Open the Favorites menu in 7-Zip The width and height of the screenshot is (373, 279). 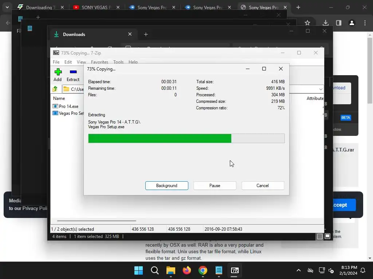99,62
